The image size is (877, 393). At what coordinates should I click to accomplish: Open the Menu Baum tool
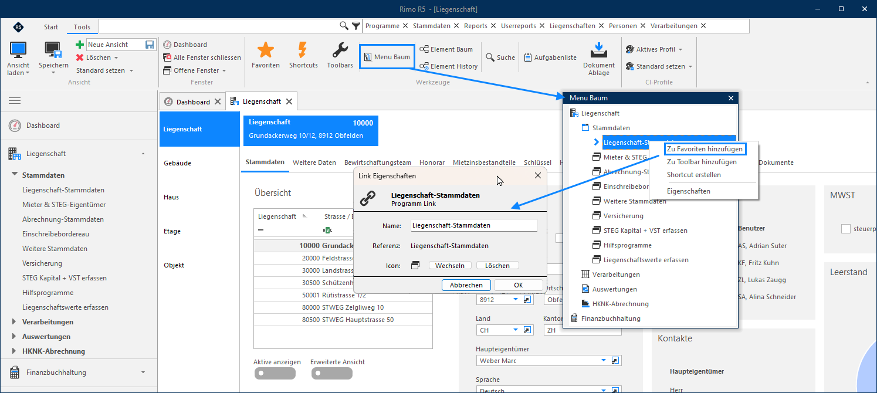[387, 57]
